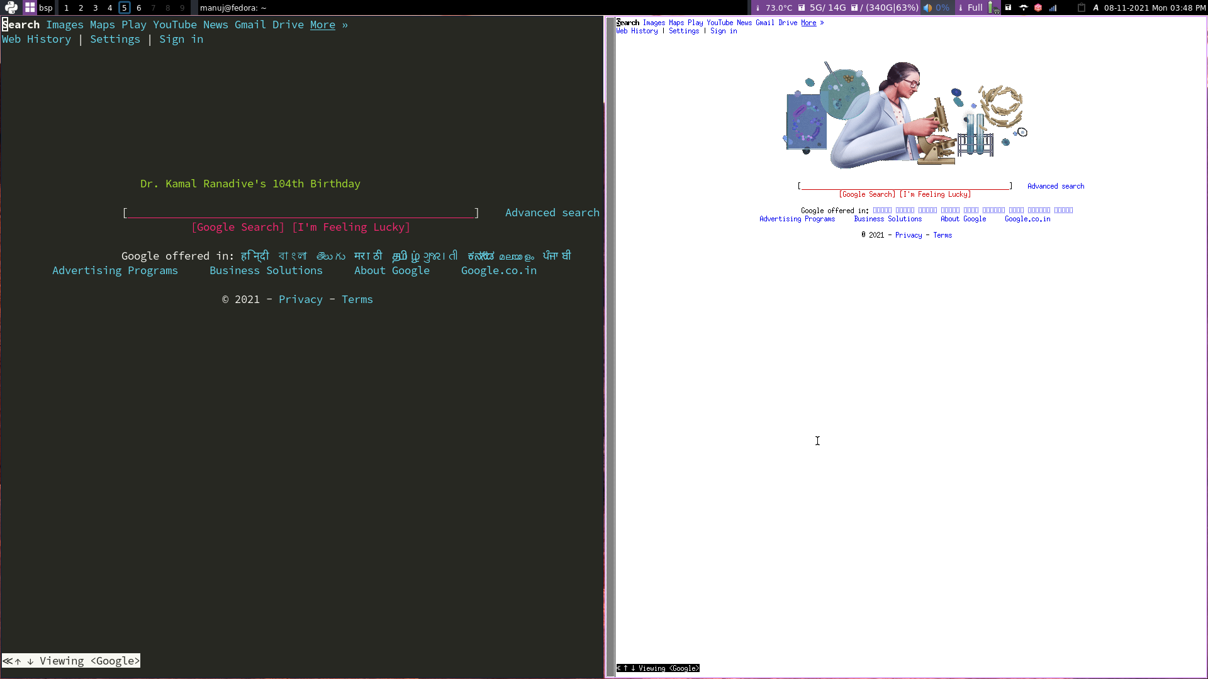Open the Gmail menu item
Screen dimensions: 1208x679
click(250, 25)
